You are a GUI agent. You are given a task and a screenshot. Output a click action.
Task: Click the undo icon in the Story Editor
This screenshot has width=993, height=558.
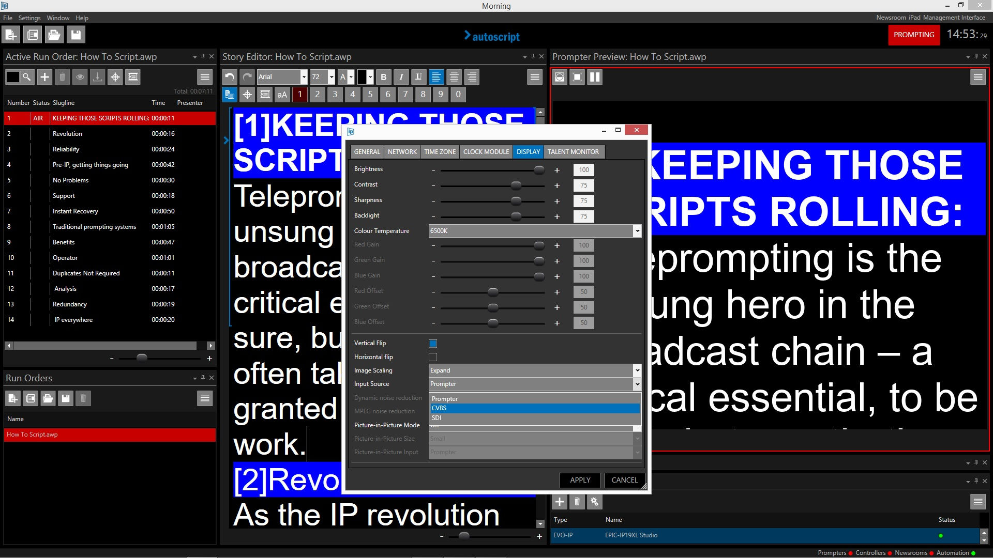229,76
